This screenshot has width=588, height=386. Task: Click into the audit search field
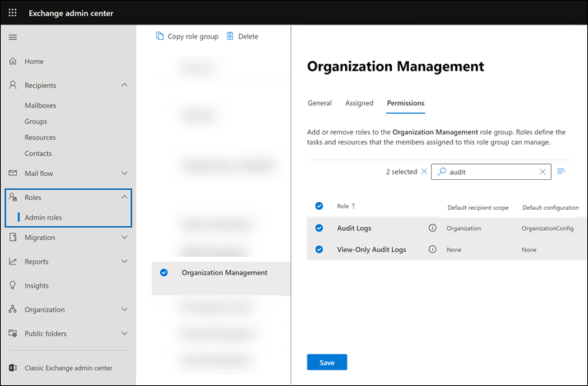pos(491,171)
